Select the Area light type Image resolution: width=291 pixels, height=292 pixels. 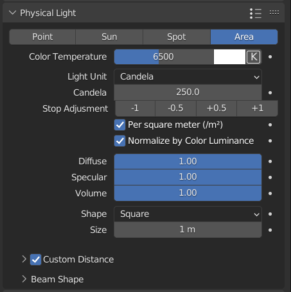[x=244, y=37]
